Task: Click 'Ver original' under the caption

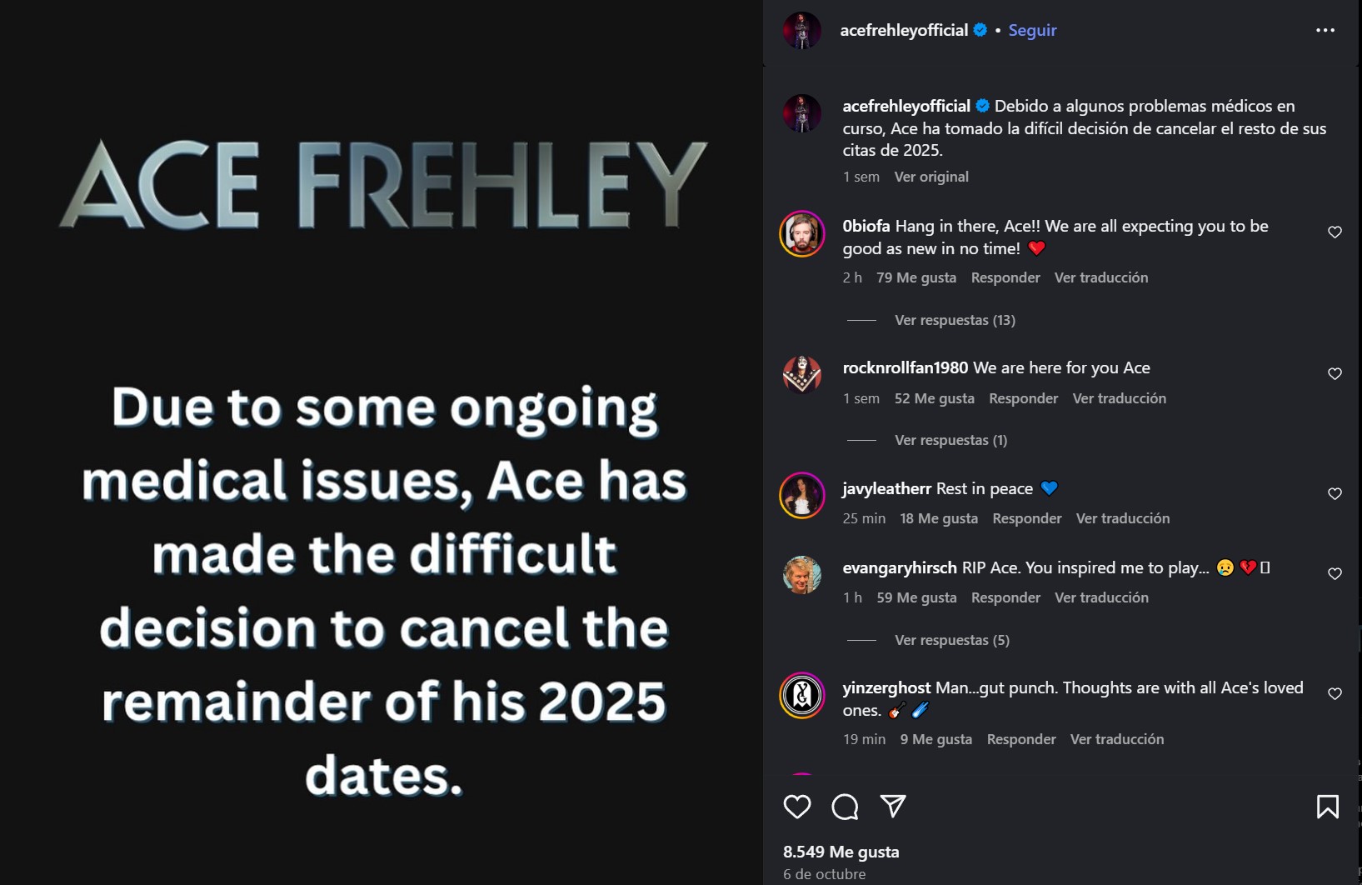Action: (931, 177)
